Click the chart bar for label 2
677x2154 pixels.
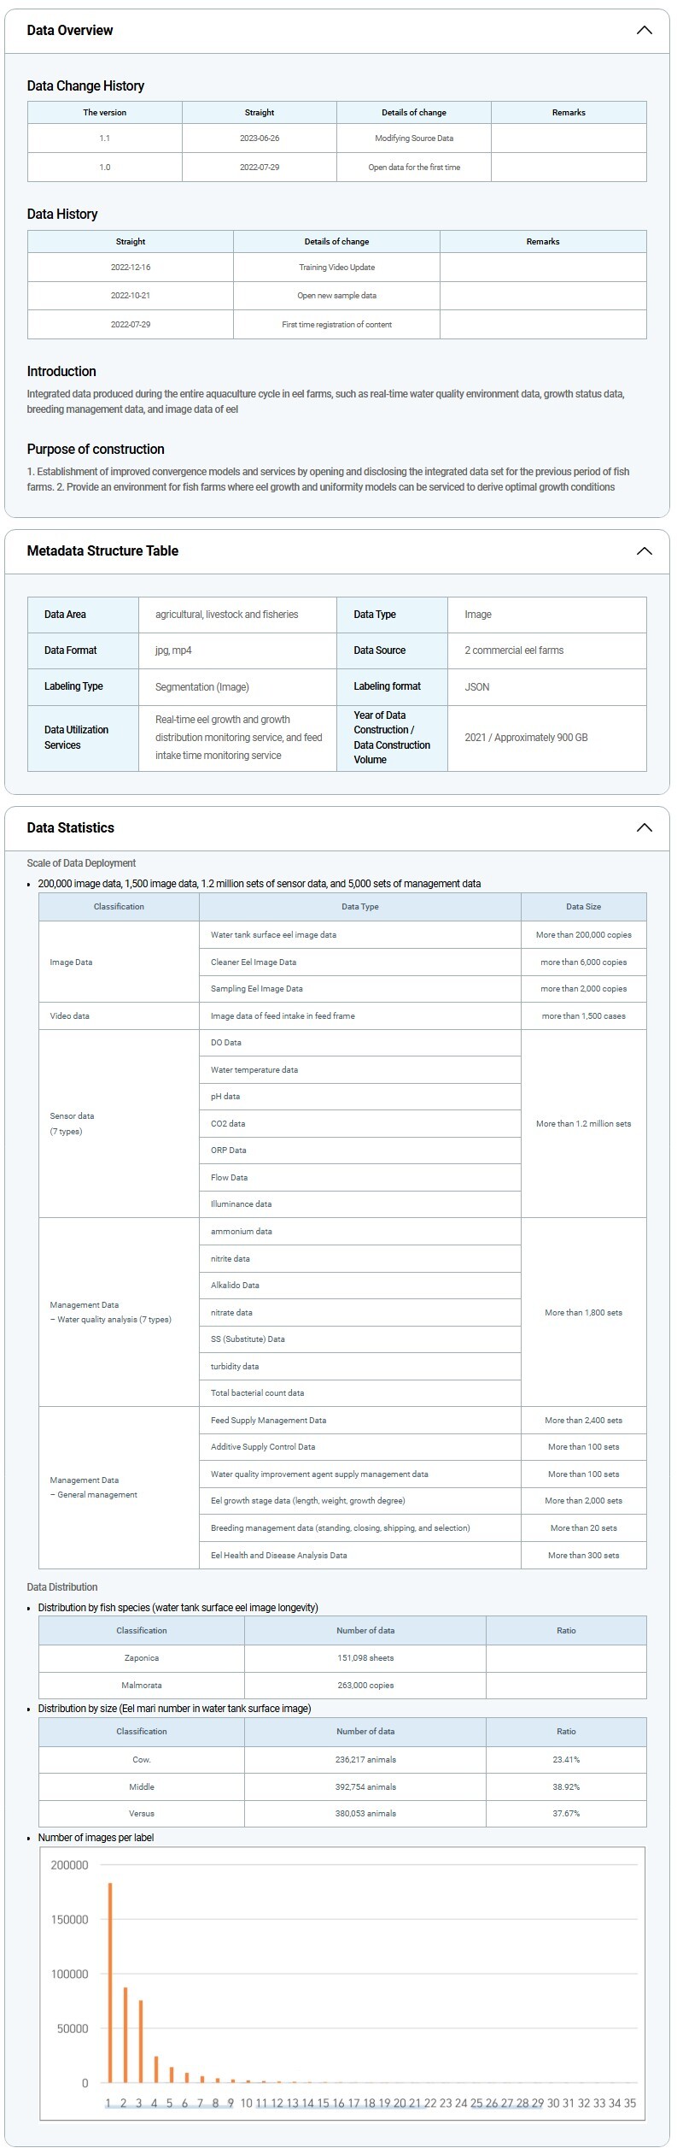point(125,2035)
